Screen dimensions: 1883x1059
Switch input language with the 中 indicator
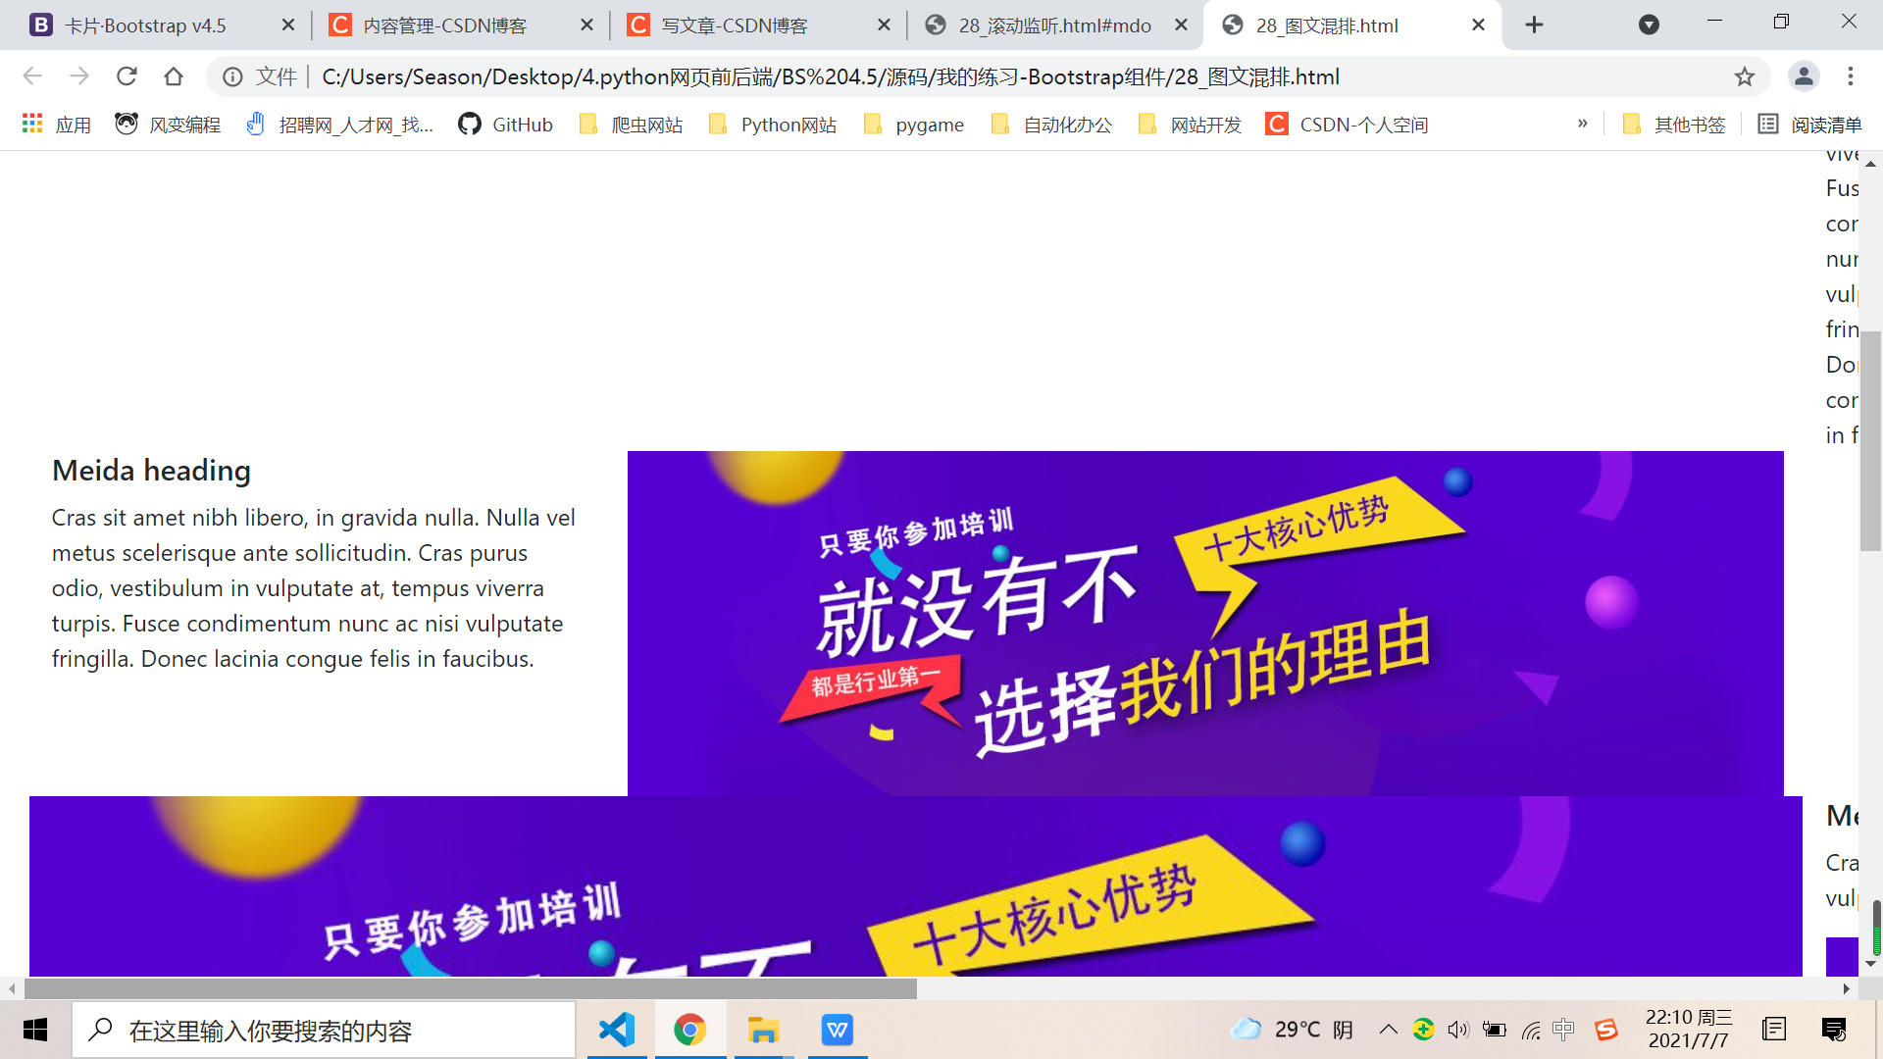[x=1563, y=1030]
